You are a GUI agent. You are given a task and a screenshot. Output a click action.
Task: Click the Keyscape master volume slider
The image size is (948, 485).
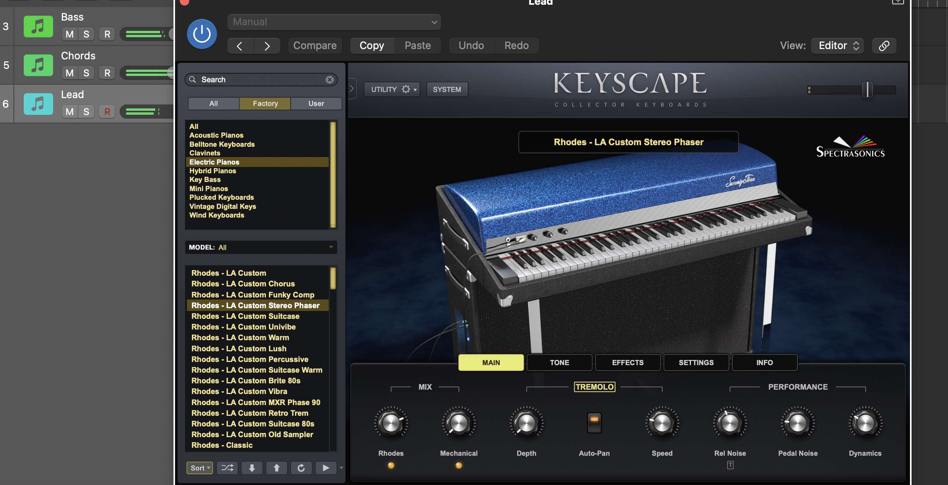pyautogui.click(x=867, y=89)
